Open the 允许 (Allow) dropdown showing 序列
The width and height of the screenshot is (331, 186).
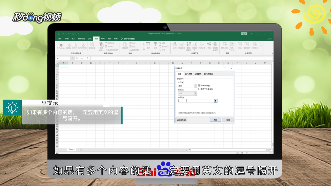196,86
